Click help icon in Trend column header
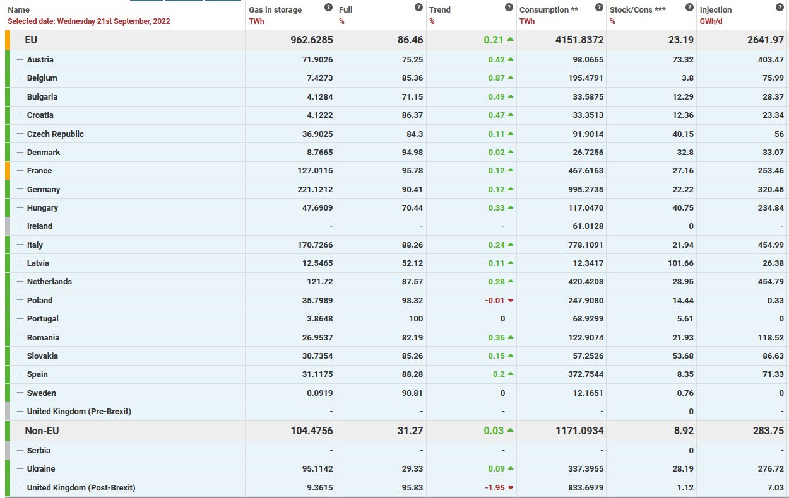This screenshot has height=498, width=789. tap(509, 8)
